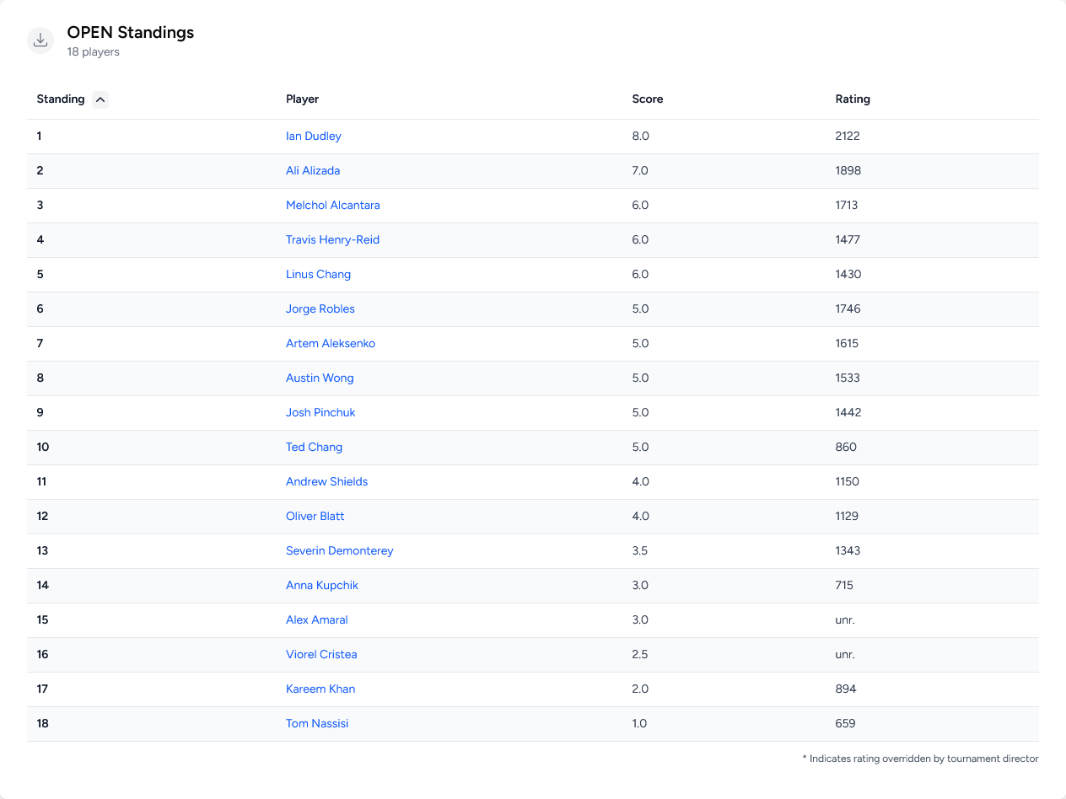View Jorge Robles player page

pos(320,309)
